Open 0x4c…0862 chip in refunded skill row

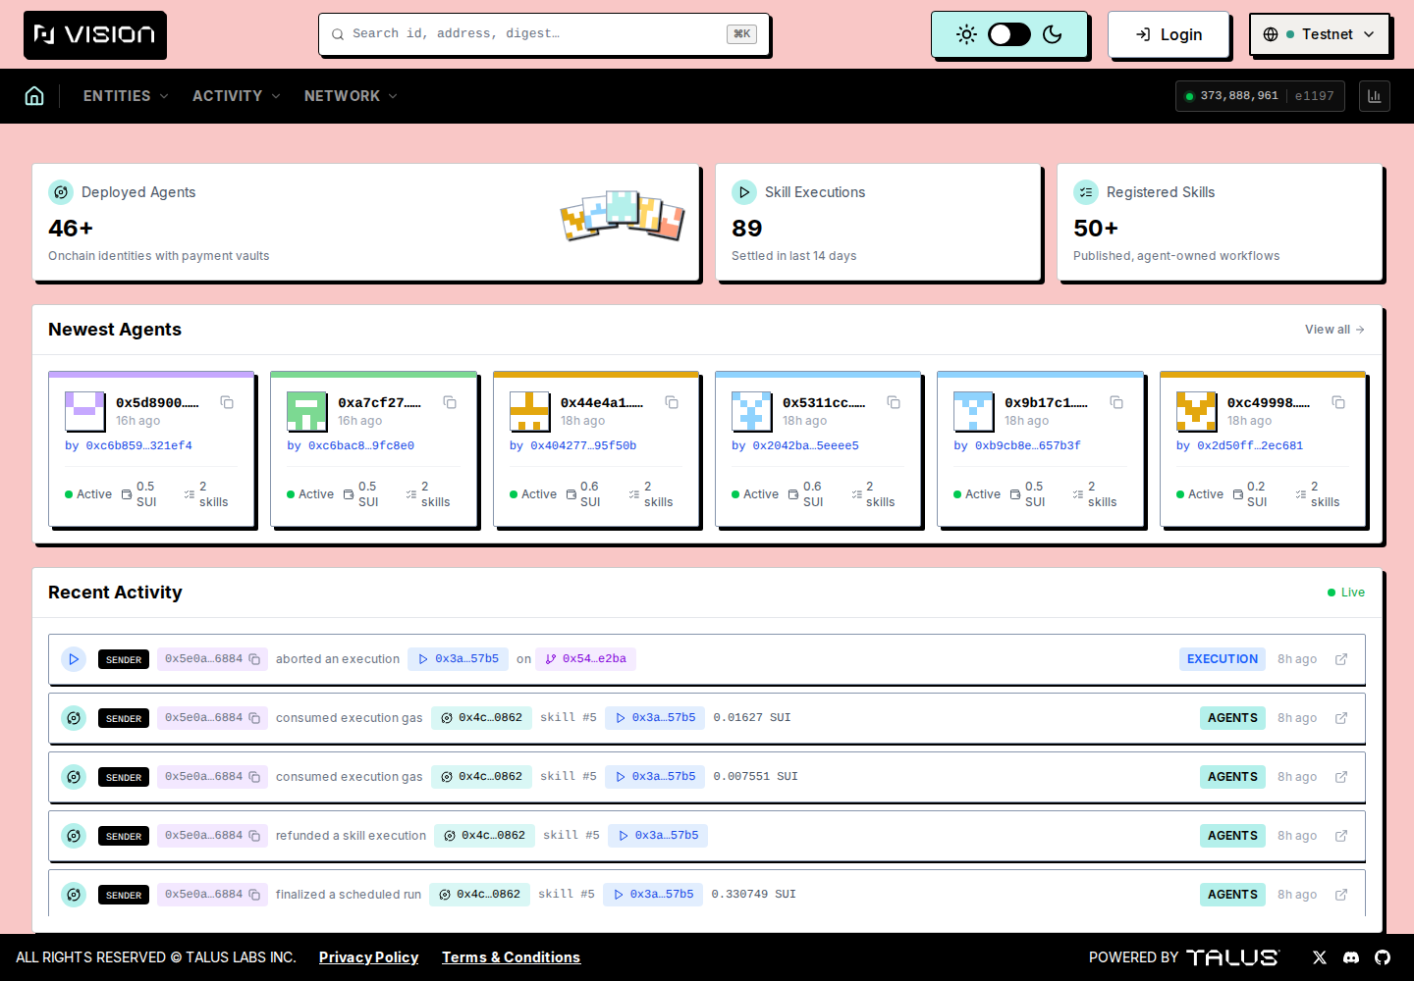point(484,836)
